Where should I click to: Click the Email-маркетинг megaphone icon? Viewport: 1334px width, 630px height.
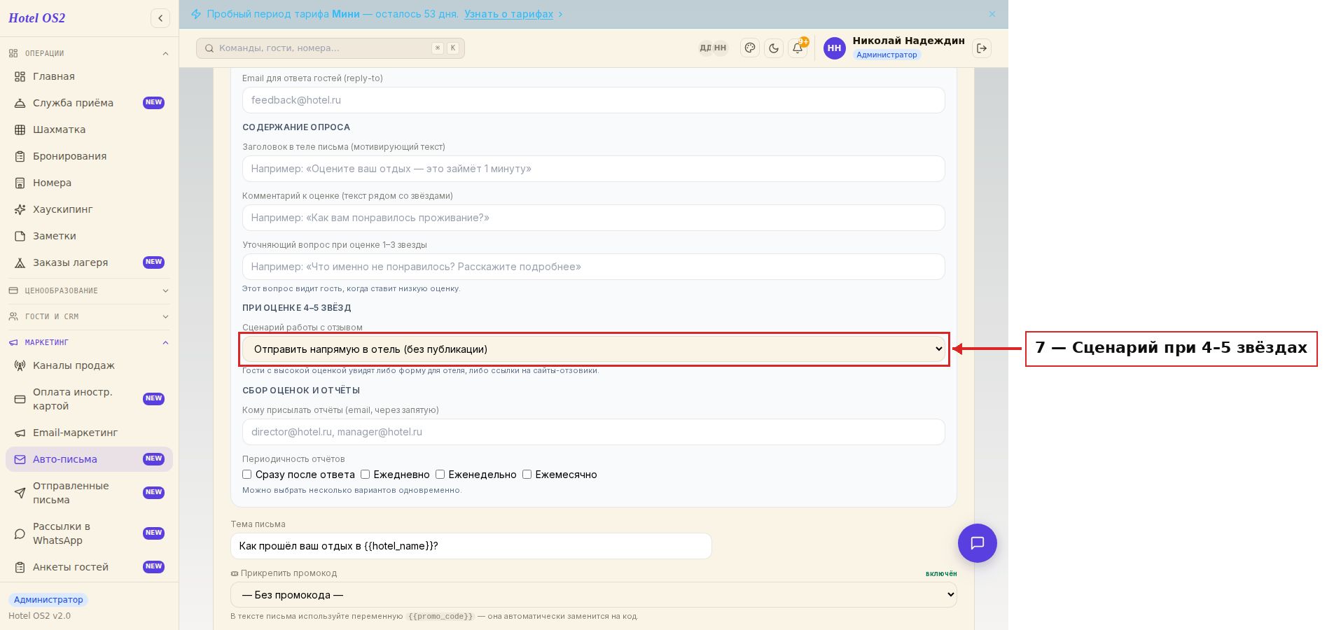pyautogui.click(x=20, y=433)
